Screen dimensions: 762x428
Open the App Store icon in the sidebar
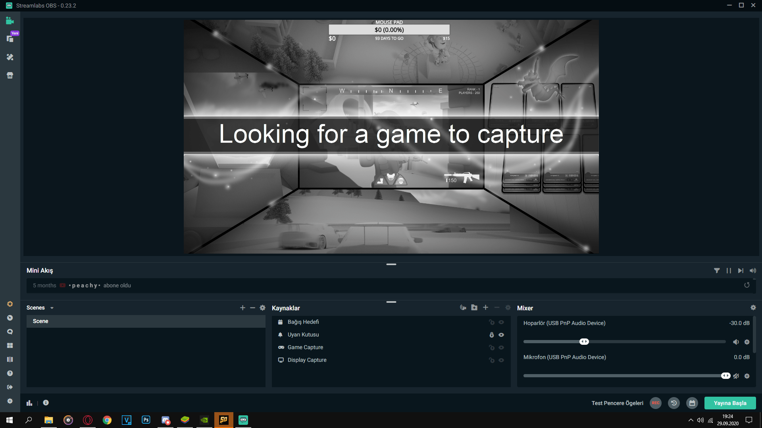[x=10, y=75]
